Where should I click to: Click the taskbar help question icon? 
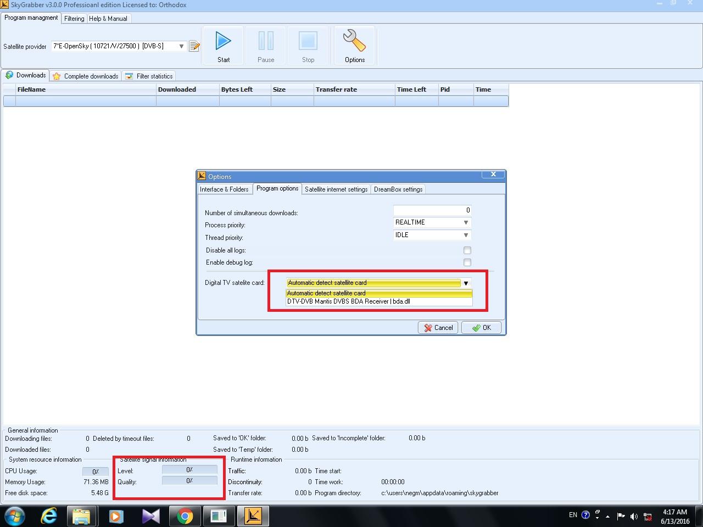[x=585, y=515]
